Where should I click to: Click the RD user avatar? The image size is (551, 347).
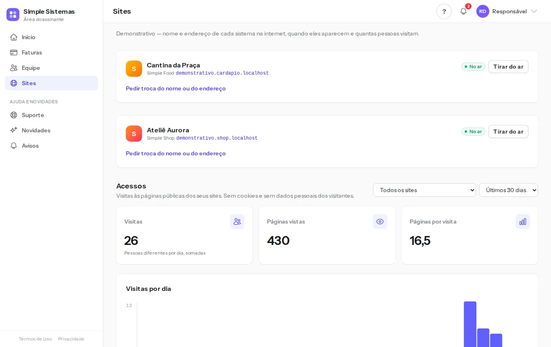[483, 11]
